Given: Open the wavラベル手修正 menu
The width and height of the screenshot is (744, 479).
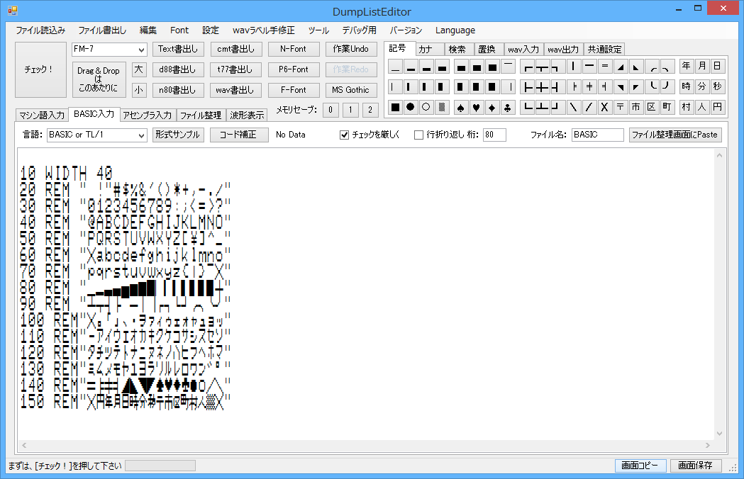Looking at the screenshot, I should pyautogui.click(x=263, y=30).
